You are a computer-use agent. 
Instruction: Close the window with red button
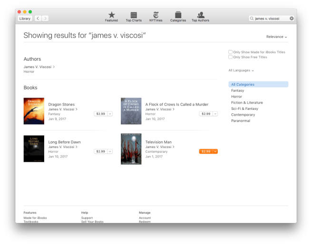click(x=19, y=12)
